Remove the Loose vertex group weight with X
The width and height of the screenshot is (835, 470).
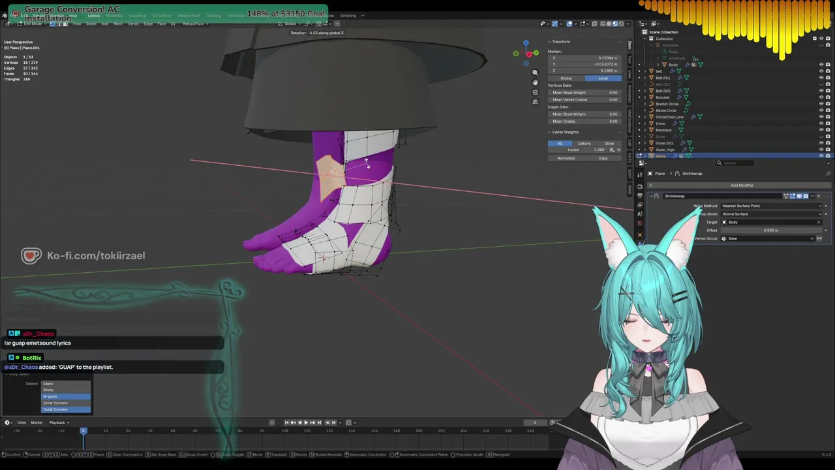pos(618,149)
